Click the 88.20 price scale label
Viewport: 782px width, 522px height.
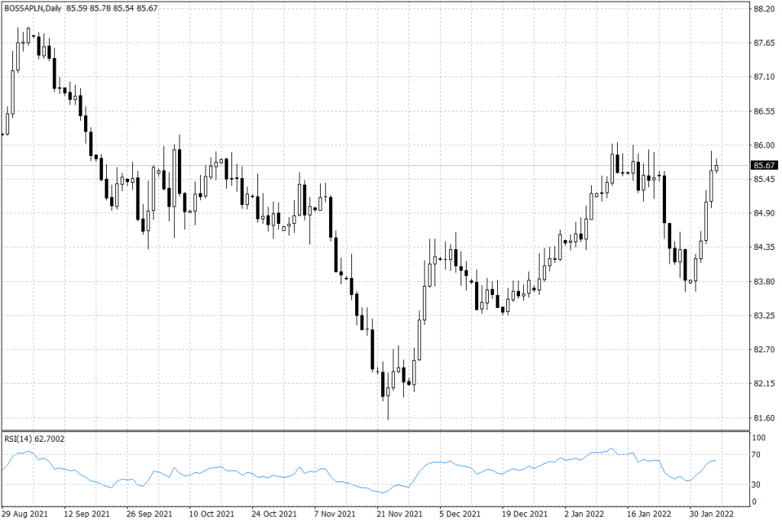click(x=763, y=9)
